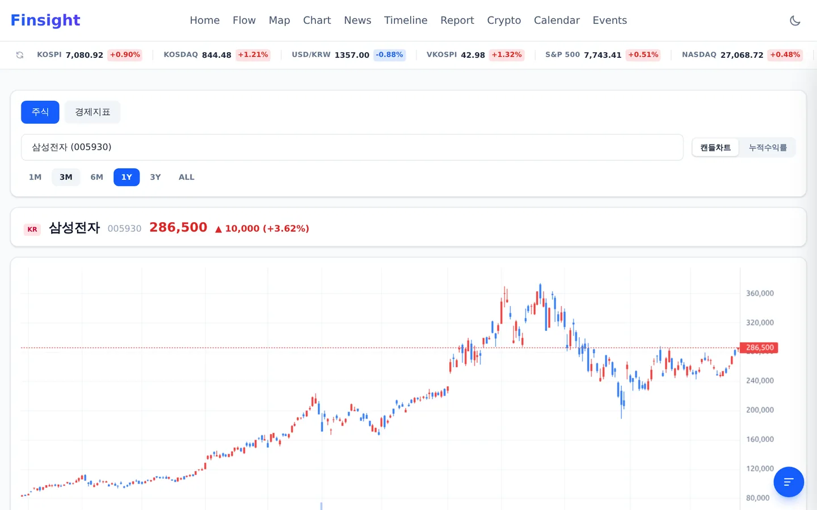Click the red KR country badge
This screenshot has height=510, width=817.
click(32, 229)
